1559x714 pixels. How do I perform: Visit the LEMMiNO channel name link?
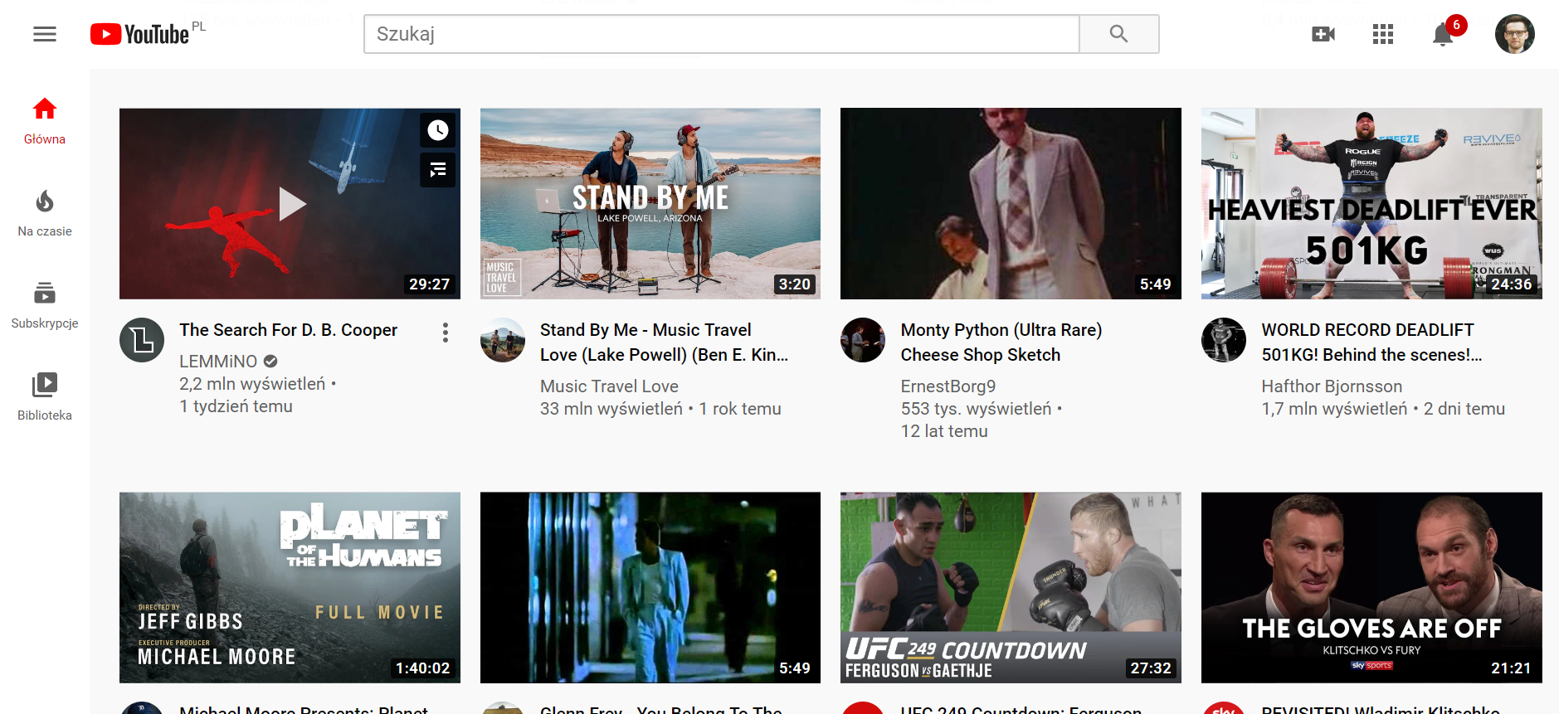tap(219, 362)
